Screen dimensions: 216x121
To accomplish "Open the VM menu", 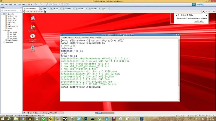I will click(x=15, y=4).
